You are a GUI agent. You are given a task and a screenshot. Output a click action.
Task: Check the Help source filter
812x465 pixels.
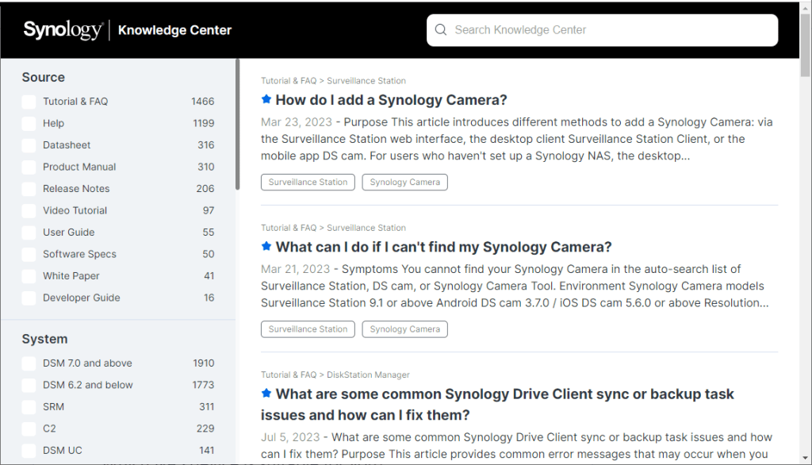(29, 123)
